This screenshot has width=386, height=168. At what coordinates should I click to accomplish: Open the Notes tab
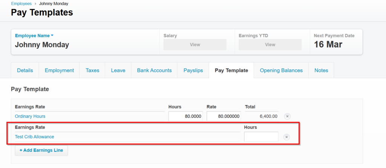click(x=321, y=70)
